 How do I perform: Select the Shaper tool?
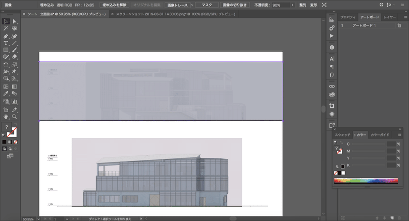click(6, 57)
